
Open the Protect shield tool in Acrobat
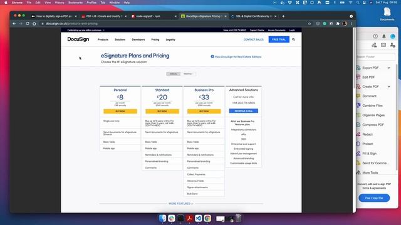click(358, 144)
